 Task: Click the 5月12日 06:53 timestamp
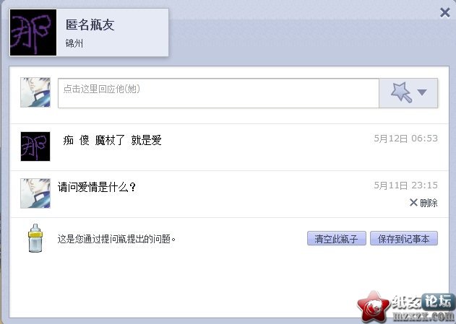[x=405, y=139]
